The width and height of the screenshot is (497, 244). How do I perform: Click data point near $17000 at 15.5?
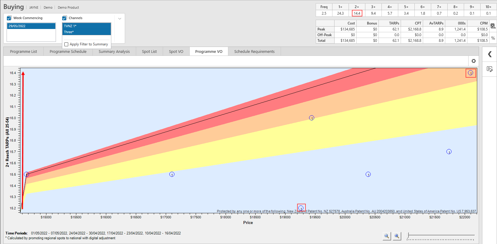(172, 174)
